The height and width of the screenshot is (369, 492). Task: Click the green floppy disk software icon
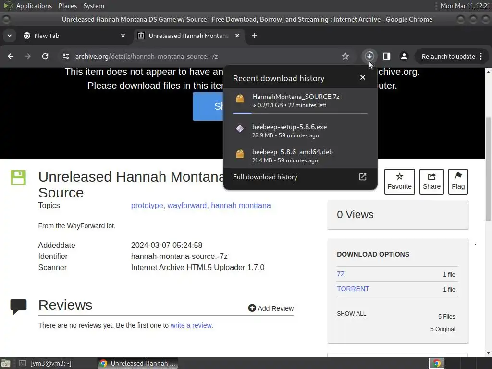tap(18, 178)
